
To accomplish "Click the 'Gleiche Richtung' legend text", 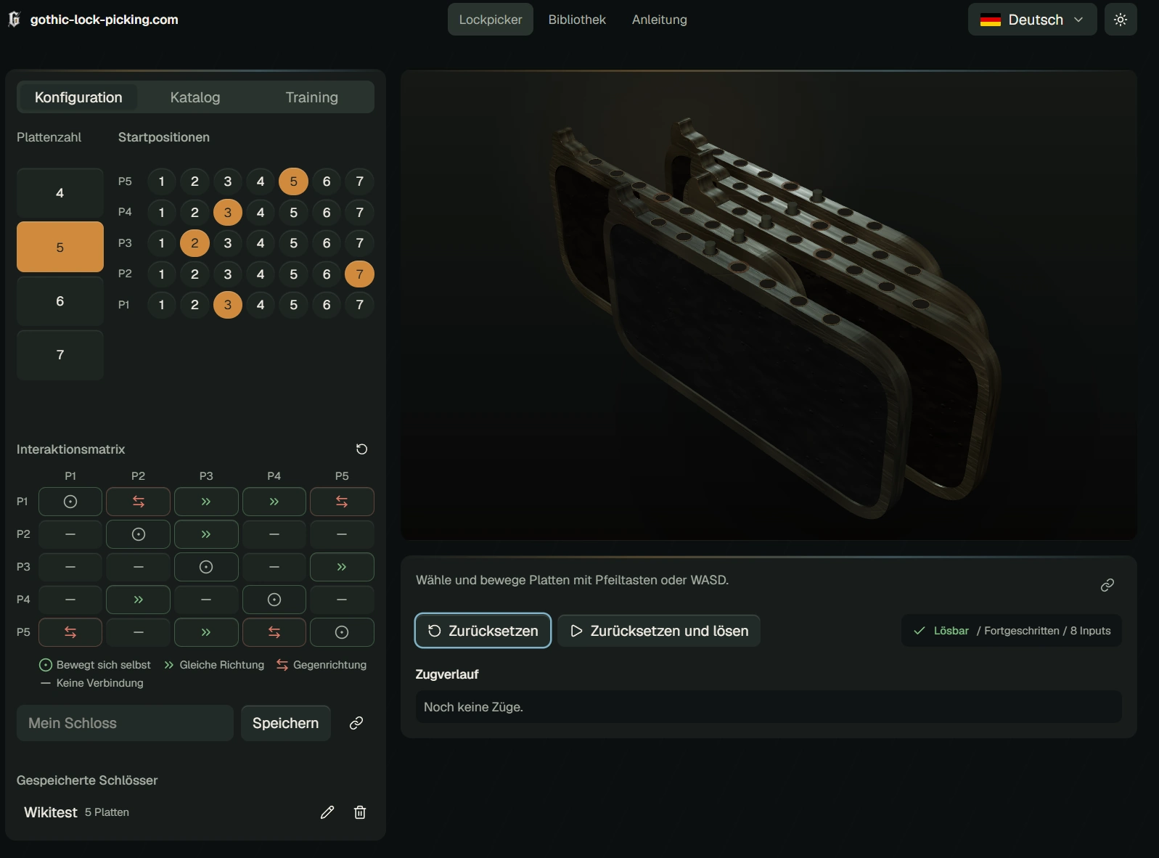I will click(222, 665).
